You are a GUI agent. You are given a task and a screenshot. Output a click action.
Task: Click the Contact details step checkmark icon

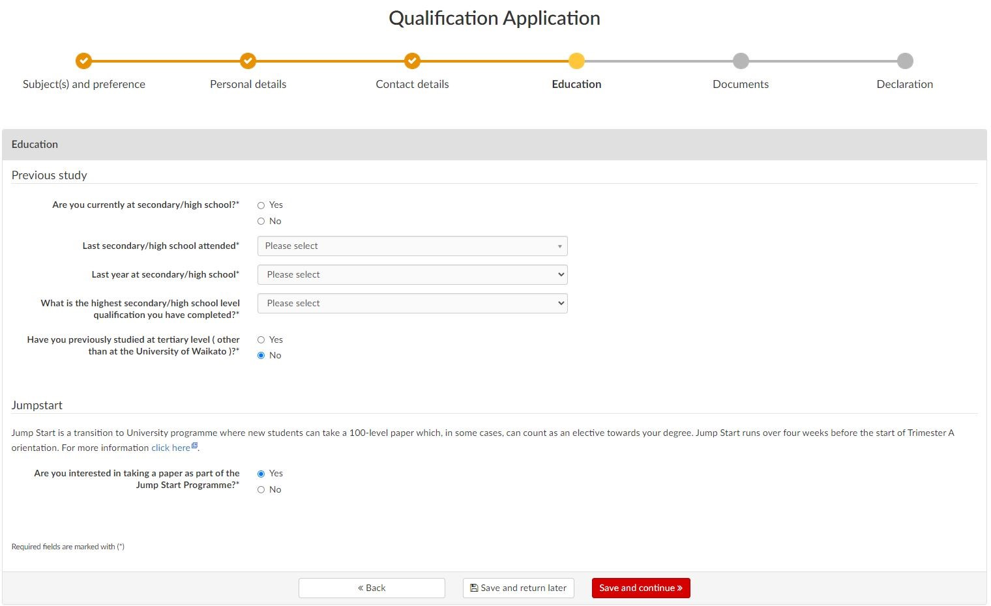pyautogui.click(x=412, y=61)
